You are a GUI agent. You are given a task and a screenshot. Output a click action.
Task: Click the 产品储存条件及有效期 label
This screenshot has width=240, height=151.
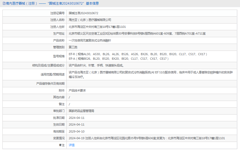pos(50,84)
